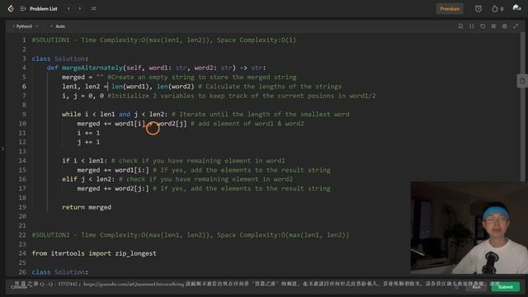Click 'elif j < len2:' on line 16
Viewport: 528px width, 297px height.
pyautogui.click(x=88, y=179)
